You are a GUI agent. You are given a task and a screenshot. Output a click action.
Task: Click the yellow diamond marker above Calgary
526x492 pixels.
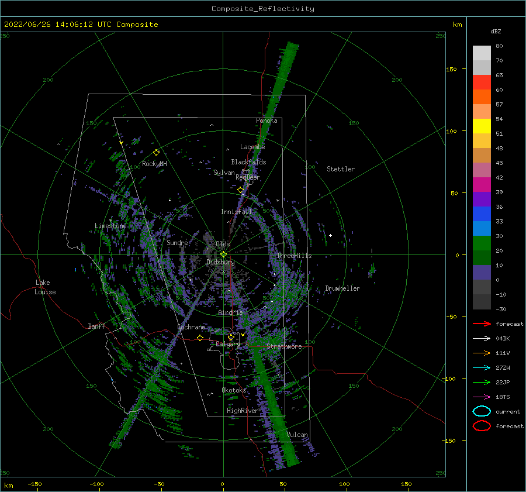pyautogui.click(x=231, y=337)
